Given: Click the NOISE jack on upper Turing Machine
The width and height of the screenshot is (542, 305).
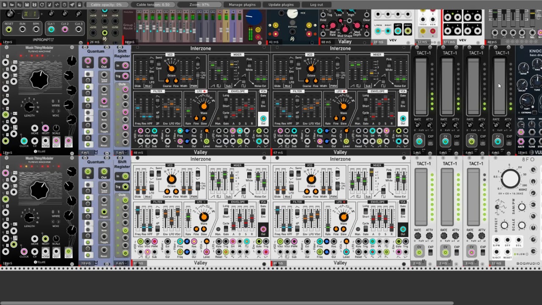Looking at the screenshot, I should (45, 141).
